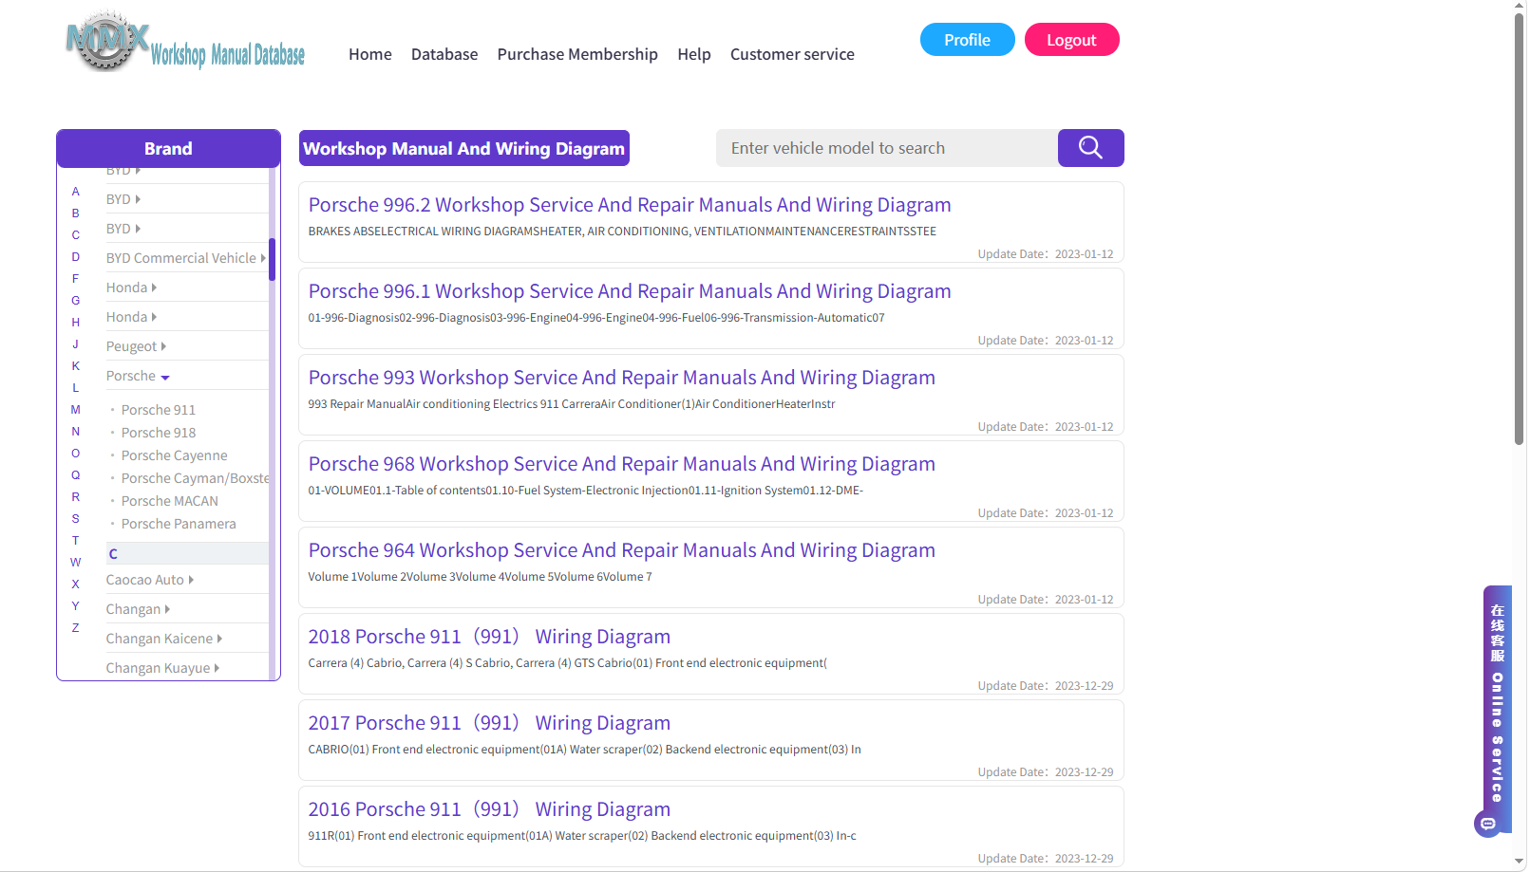The width and height of the screenshot is (1530, 872).
Task: Jump to brands starting with Y
Action: coord(76,606)
